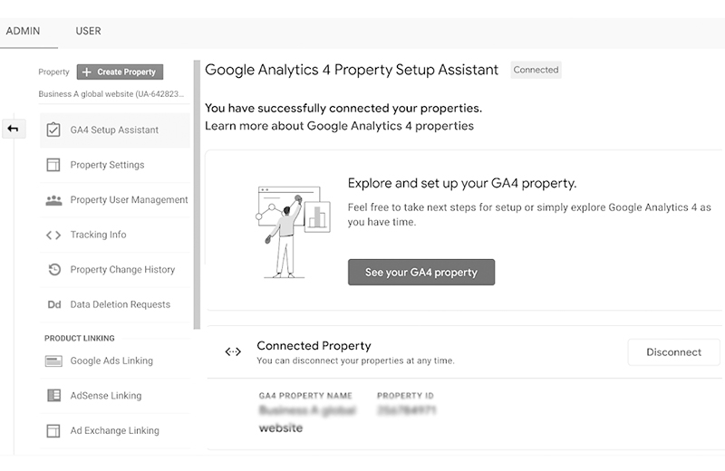Click the Disconnect button
The height and width of the screenshot is (471, 725).
[673, 352]
